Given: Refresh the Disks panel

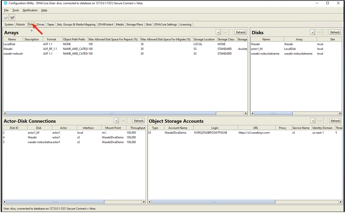Looking at the screenshot, I should point(335,32).
